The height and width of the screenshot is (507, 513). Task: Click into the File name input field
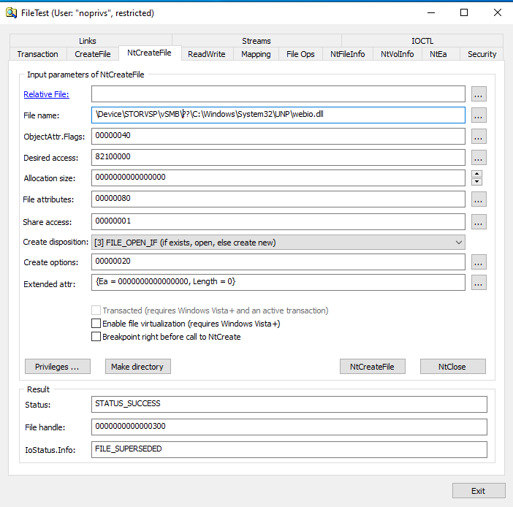[x=278, y=115]
